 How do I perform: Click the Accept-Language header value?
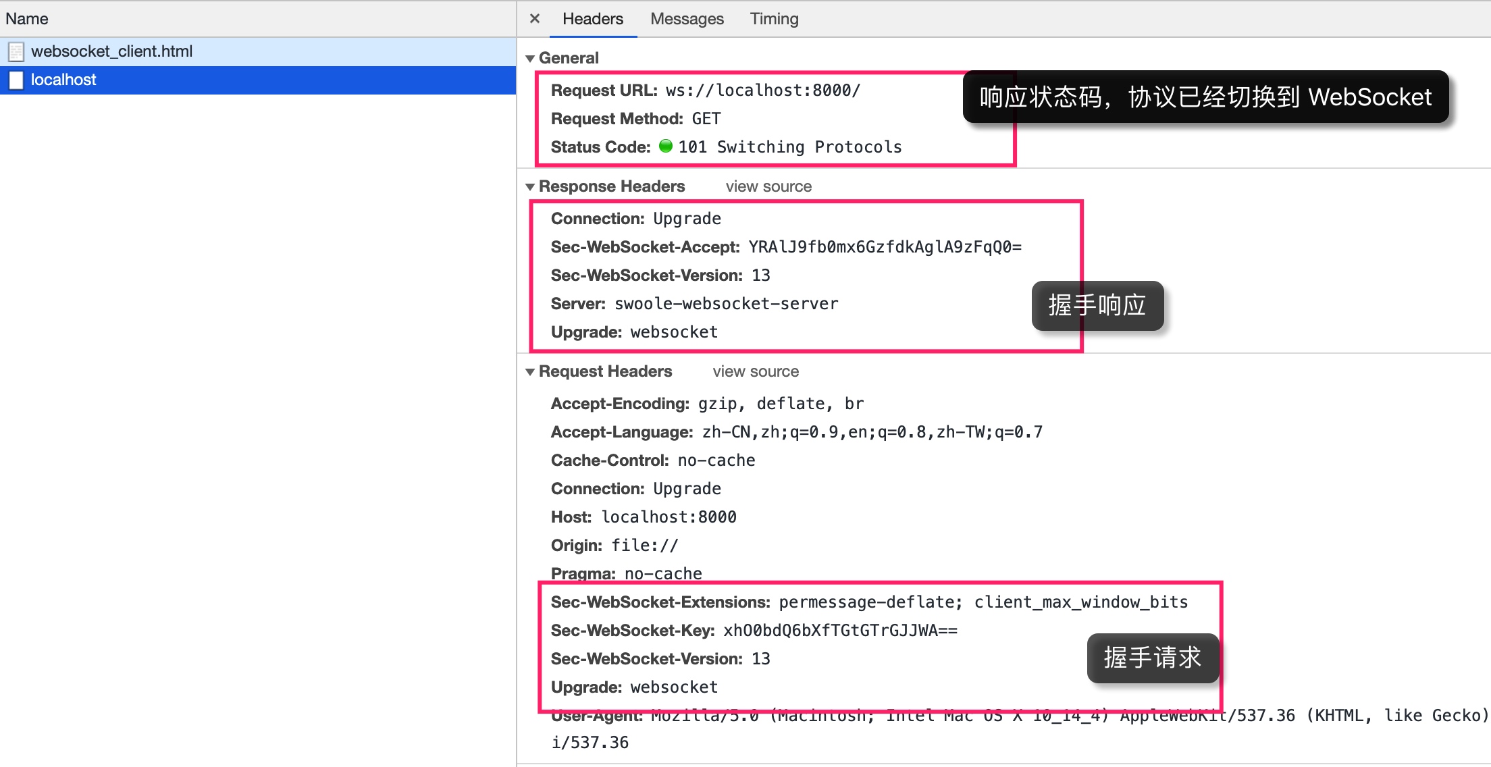[872, 432]
